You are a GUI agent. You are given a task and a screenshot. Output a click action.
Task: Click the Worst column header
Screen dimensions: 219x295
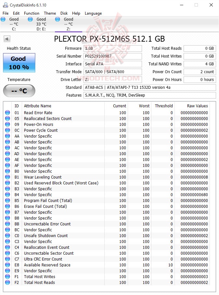[x=140, y=106]
